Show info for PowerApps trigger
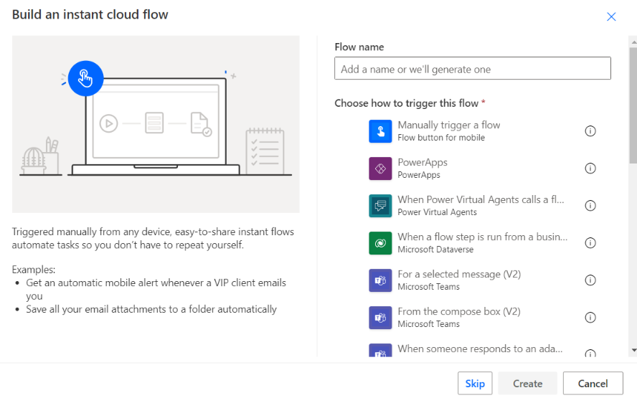 [x=590, y=169]
